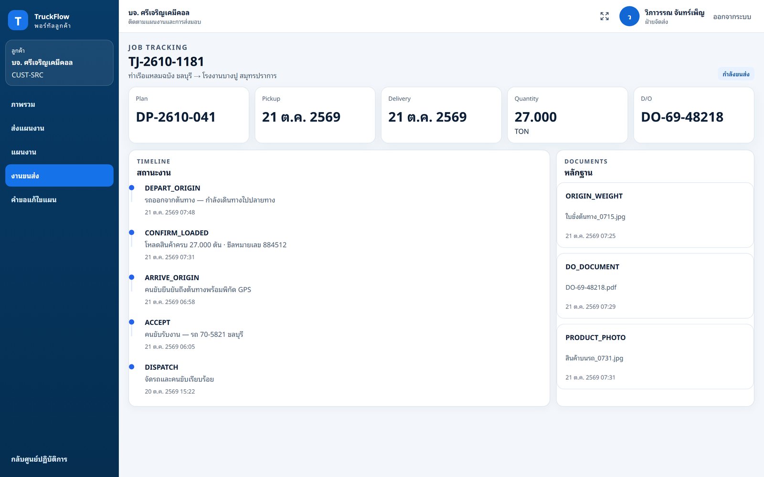Click the Plan value DP-2610-041
764x477 pixels.
176,117
